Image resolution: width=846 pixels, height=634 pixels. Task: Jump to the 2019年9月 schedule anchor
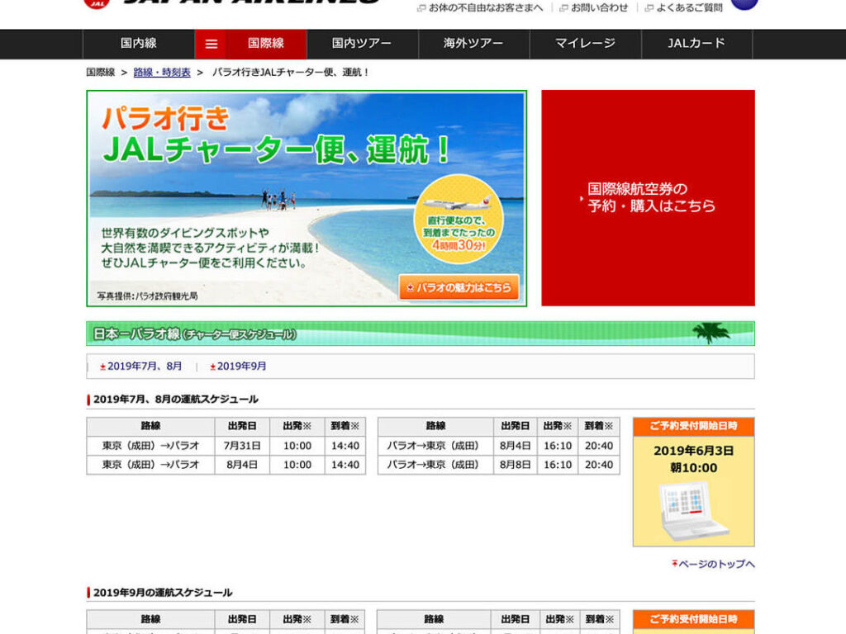click(x=241, y=367)
